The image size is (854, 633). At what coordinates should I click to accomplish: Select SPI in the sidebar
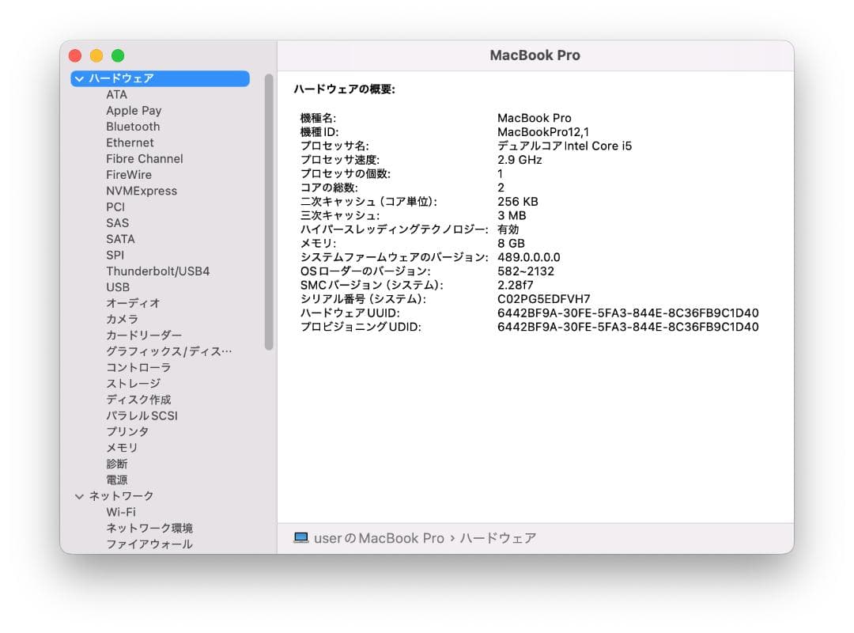[x=115, y=255]
